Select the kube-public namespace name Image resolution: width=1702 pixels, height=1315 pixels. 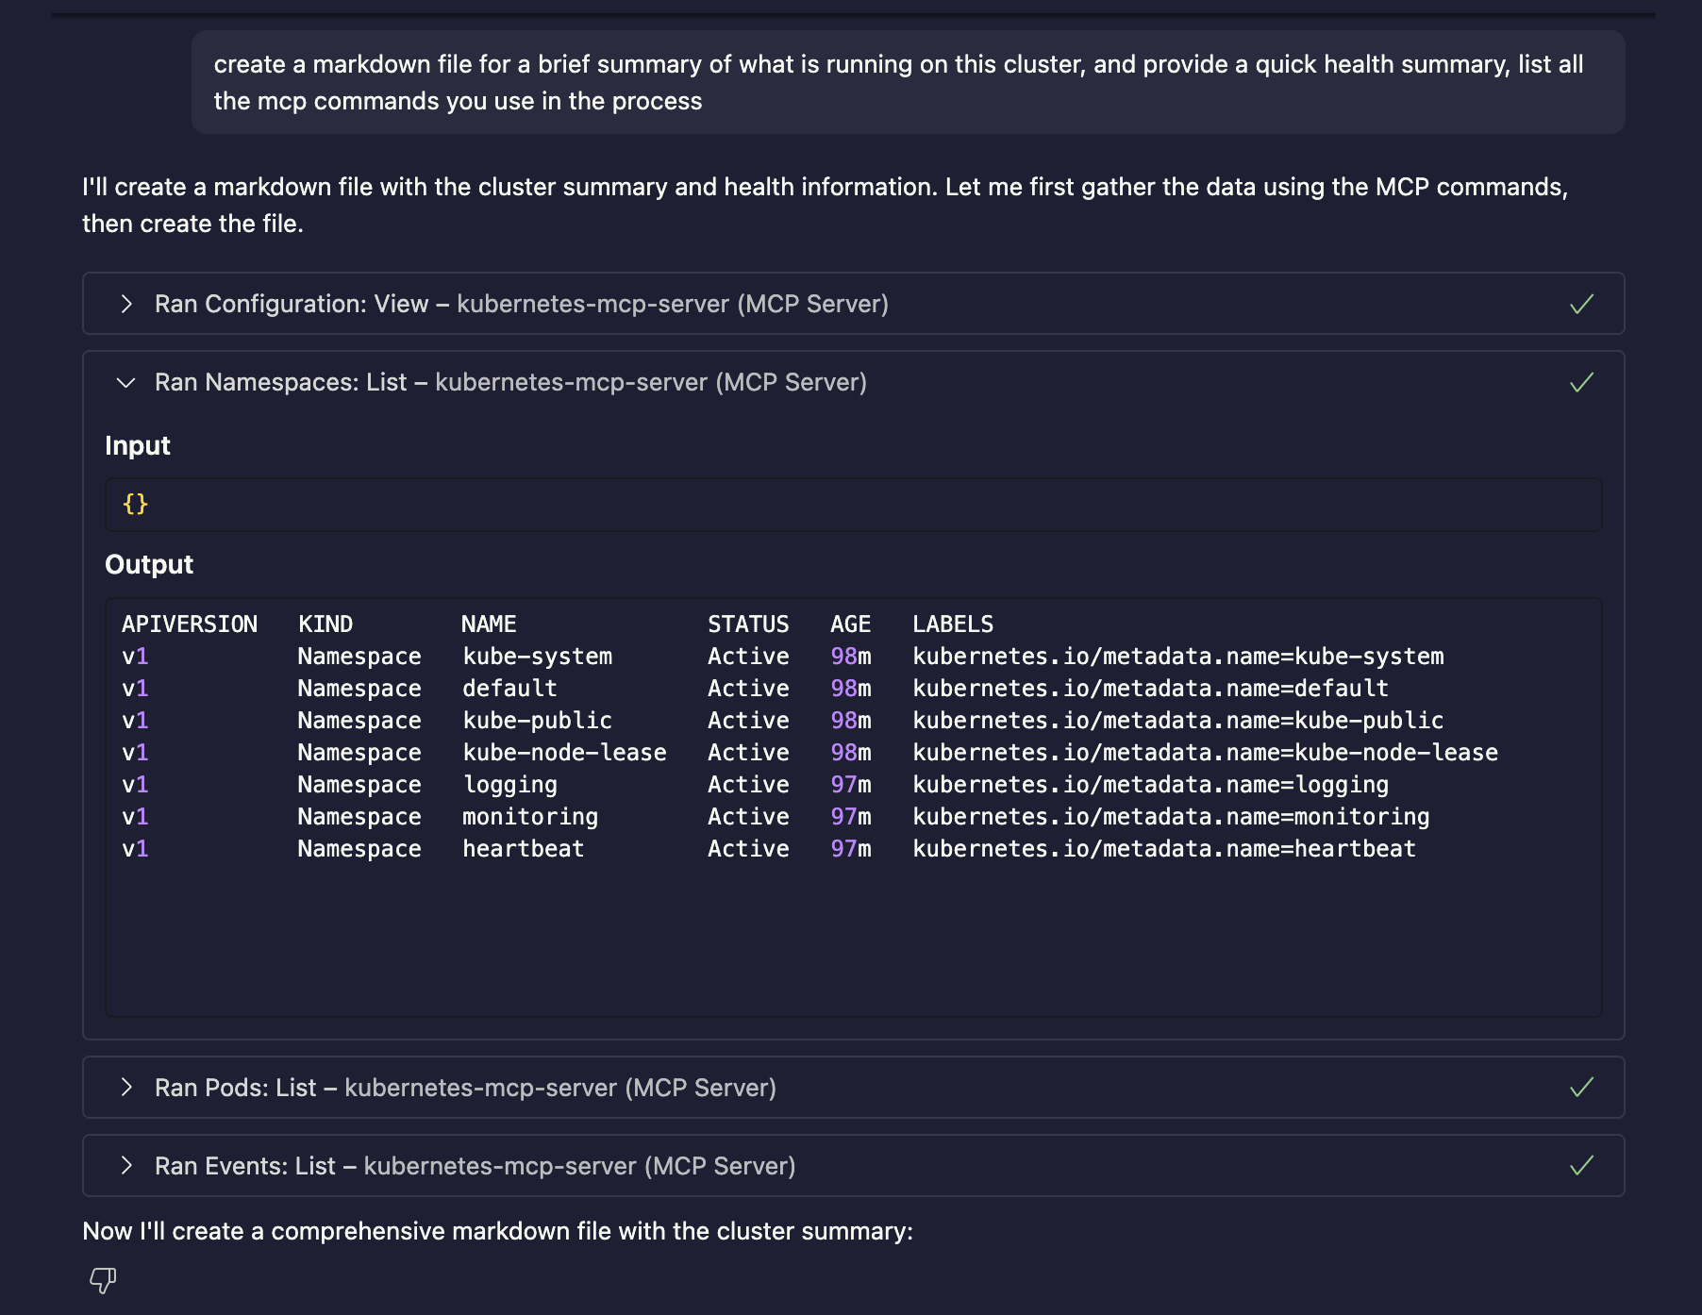coord(537,721)
